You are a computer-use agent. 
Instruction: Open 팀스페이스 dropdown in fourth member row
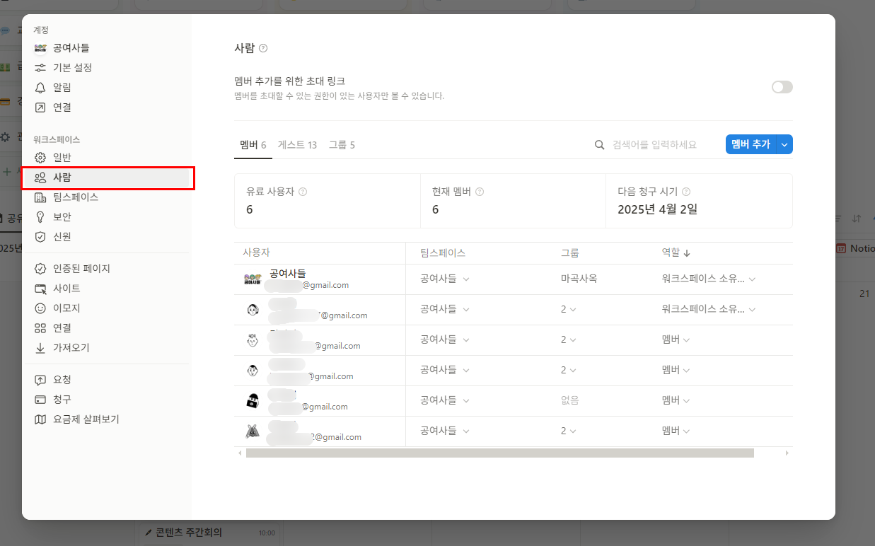(x=444, y=370)
